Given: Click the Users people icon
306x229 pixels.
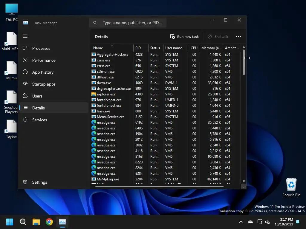Looking at the screenshot, I should click(x=25, y=96).
